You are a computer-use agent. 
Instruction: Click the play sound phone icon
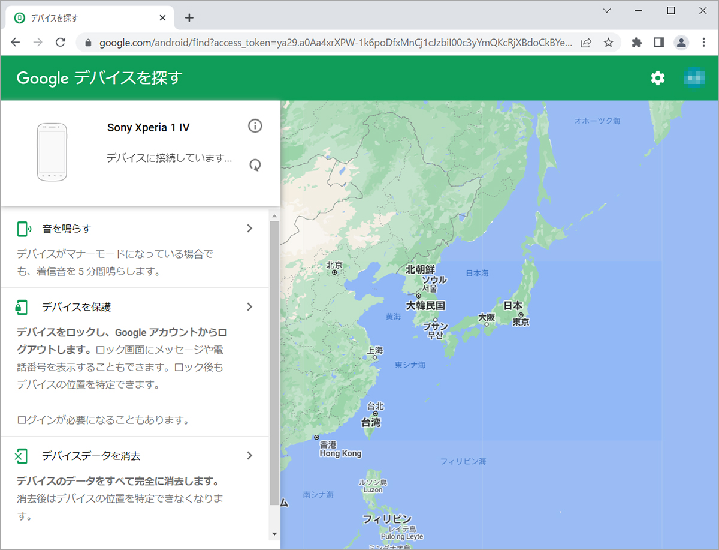point(23,229)
